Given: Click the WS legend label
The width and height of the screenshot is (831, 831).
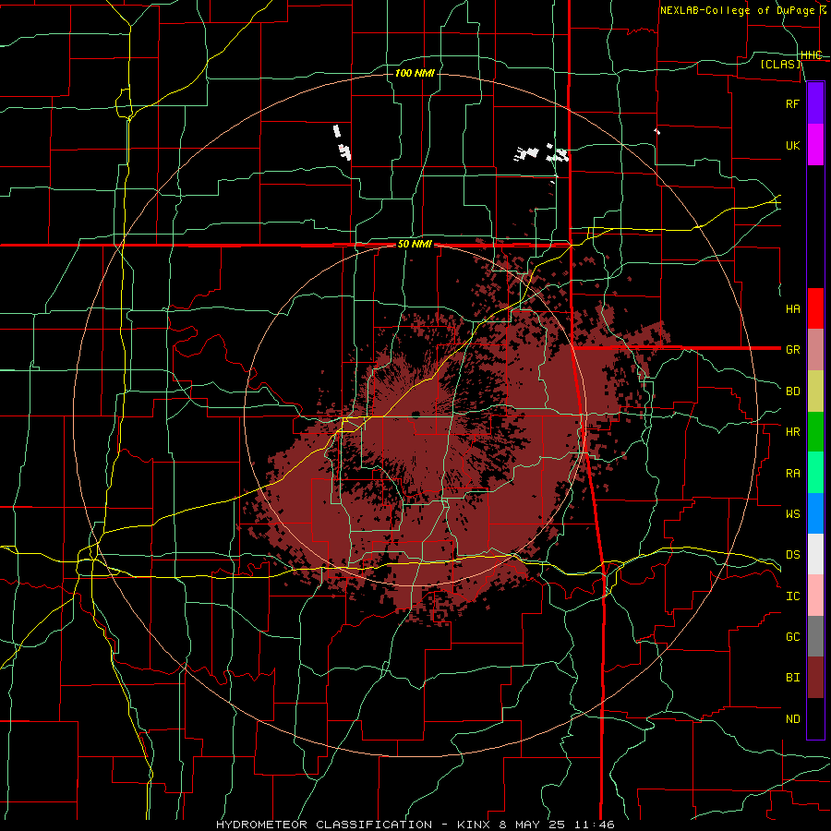Looking at the screenshot, I should point(793,514).
